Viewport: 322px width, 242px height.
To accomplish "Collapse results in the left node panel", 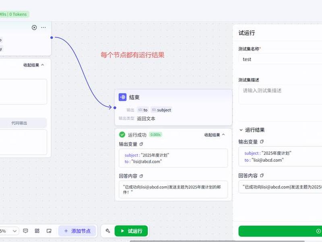I will (x=33, y=65).
